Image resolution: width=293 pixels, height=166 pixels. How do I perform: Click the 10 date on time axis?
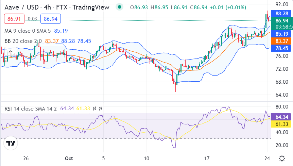point(146,159)
